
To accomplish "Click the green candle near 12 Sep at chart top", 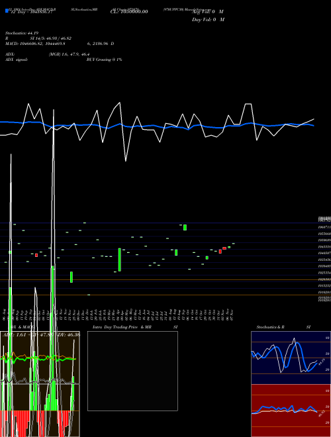I will click(185, 227).
